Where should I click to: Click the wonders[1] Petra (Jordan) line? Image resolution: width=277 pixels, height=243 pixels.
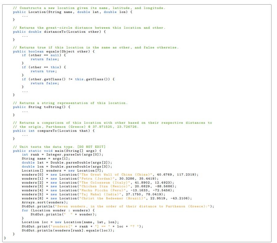90,179
